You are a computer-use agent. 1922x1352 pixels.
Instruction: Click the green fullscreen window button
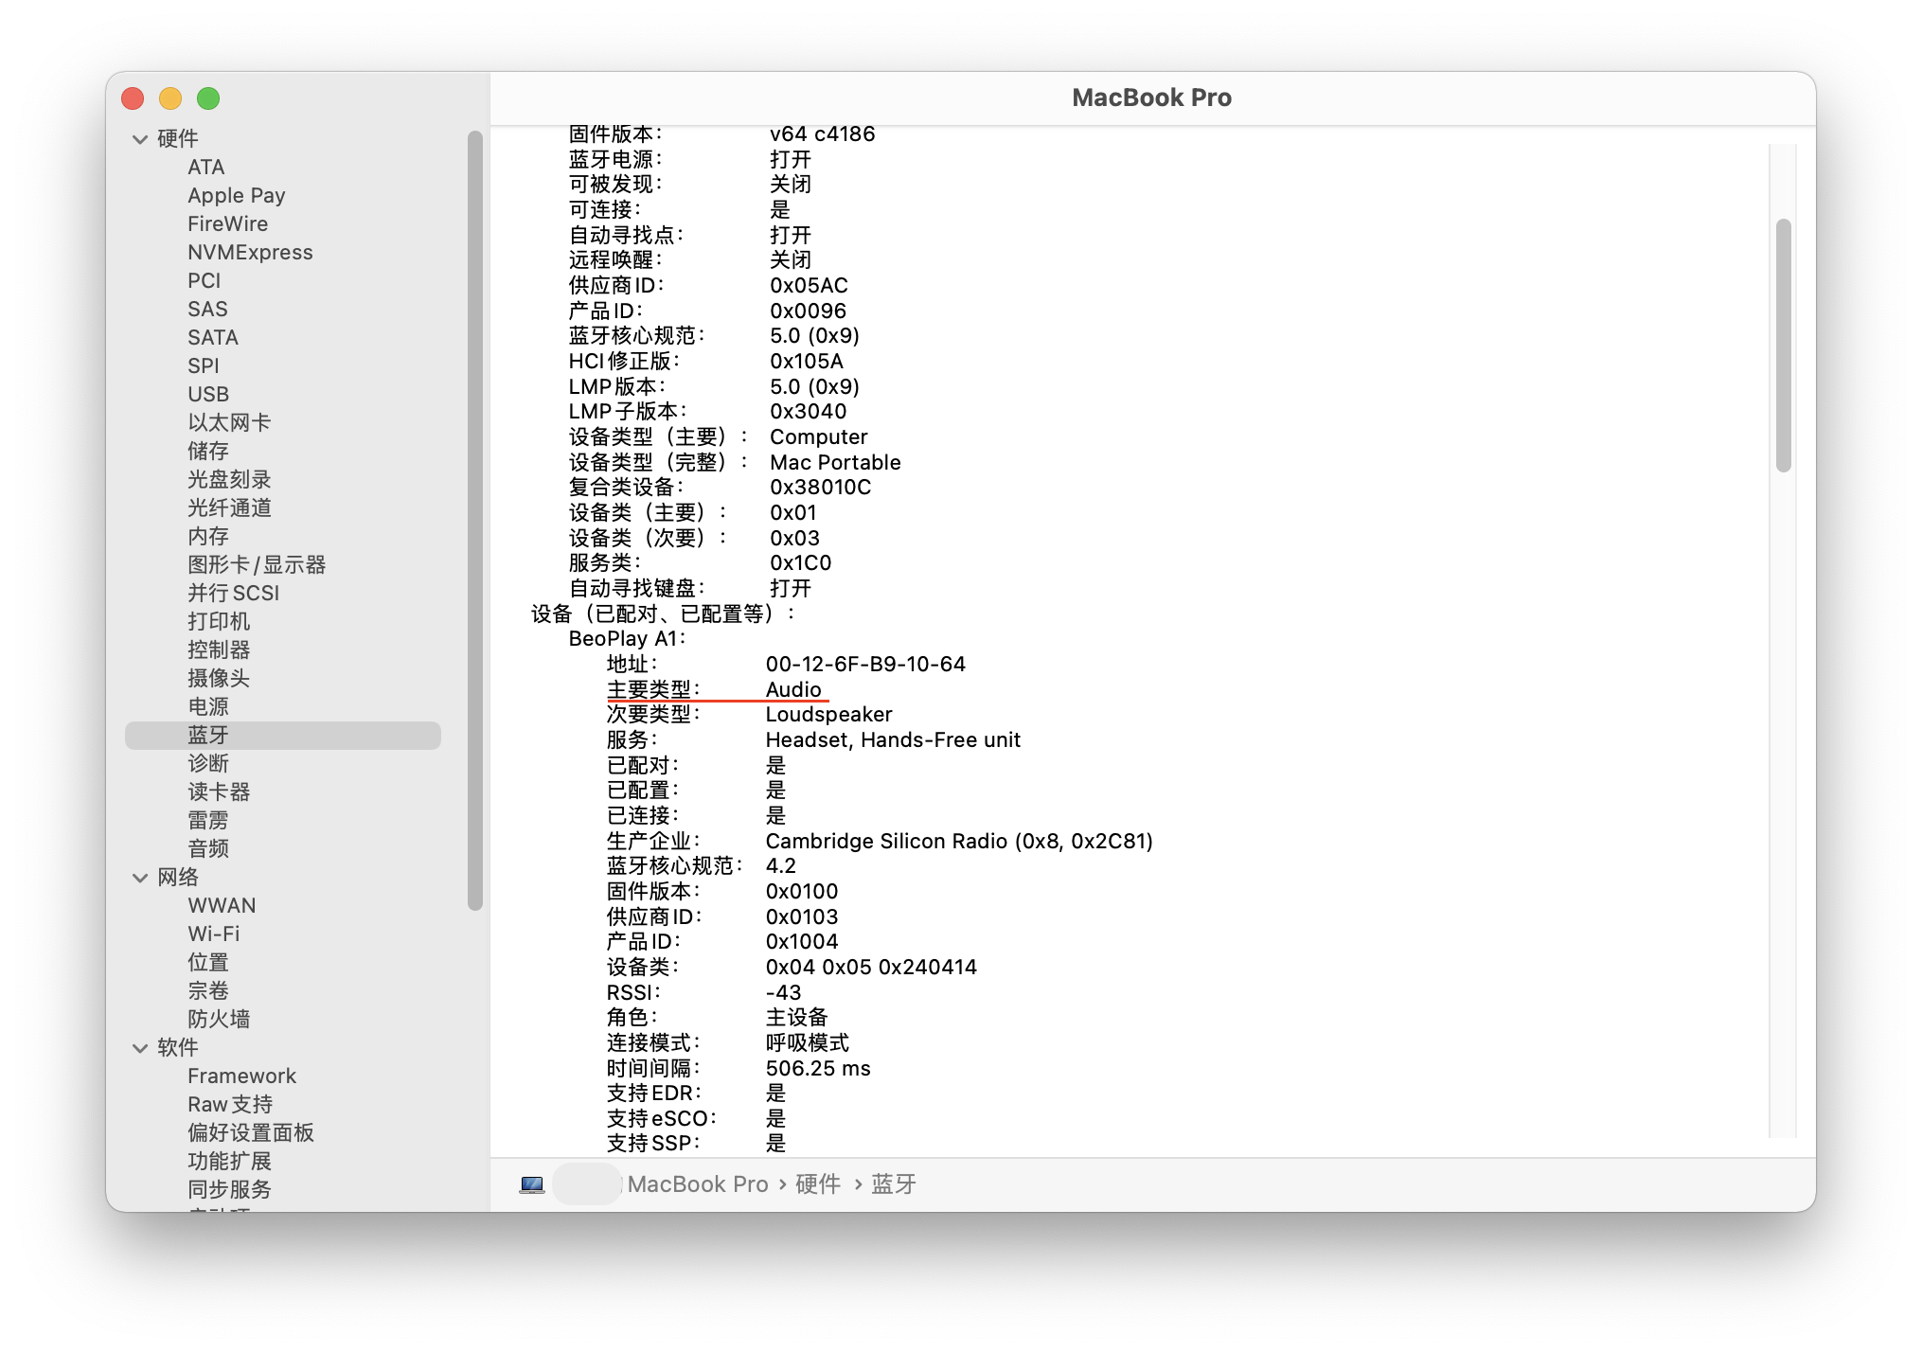click(208, 98)
